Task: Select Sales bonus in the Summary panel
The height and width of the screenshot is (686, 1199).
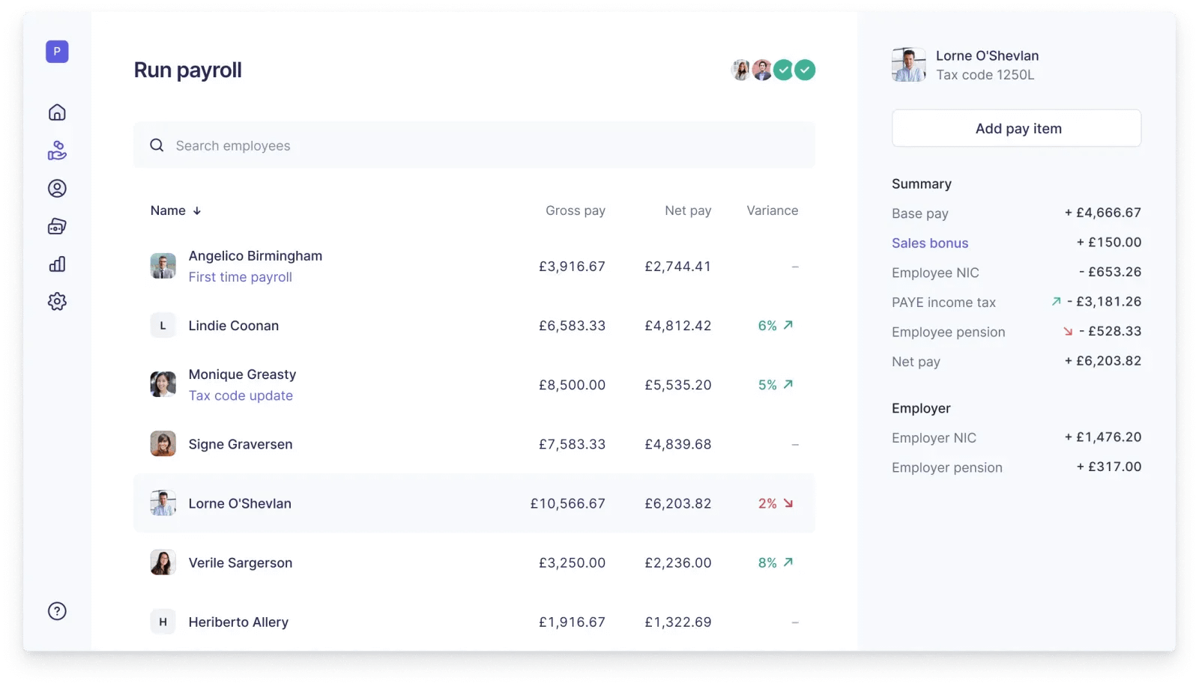Action: (929, 243)
